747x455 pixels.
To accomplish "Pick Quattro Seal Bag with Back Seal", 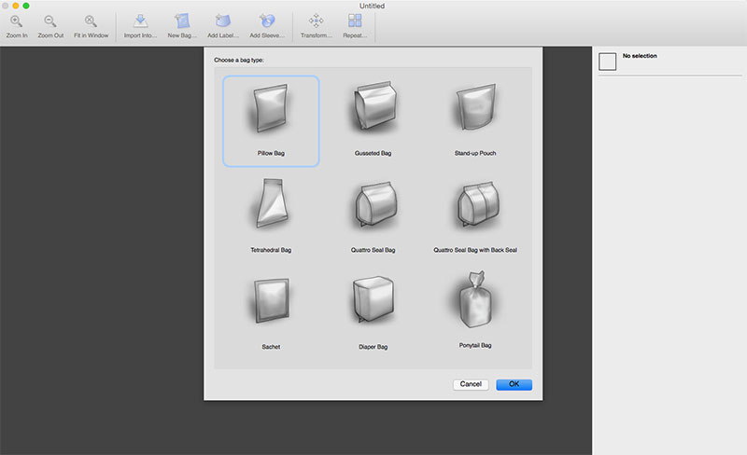I will pos(475,216).
